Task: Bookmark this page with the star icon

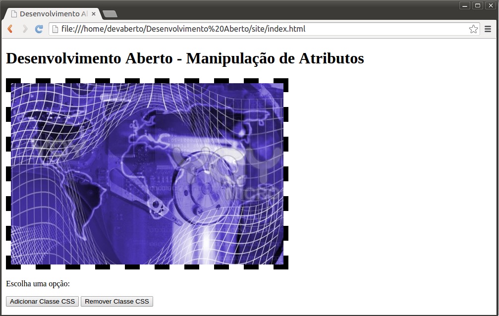Action: tap(473, 29)
